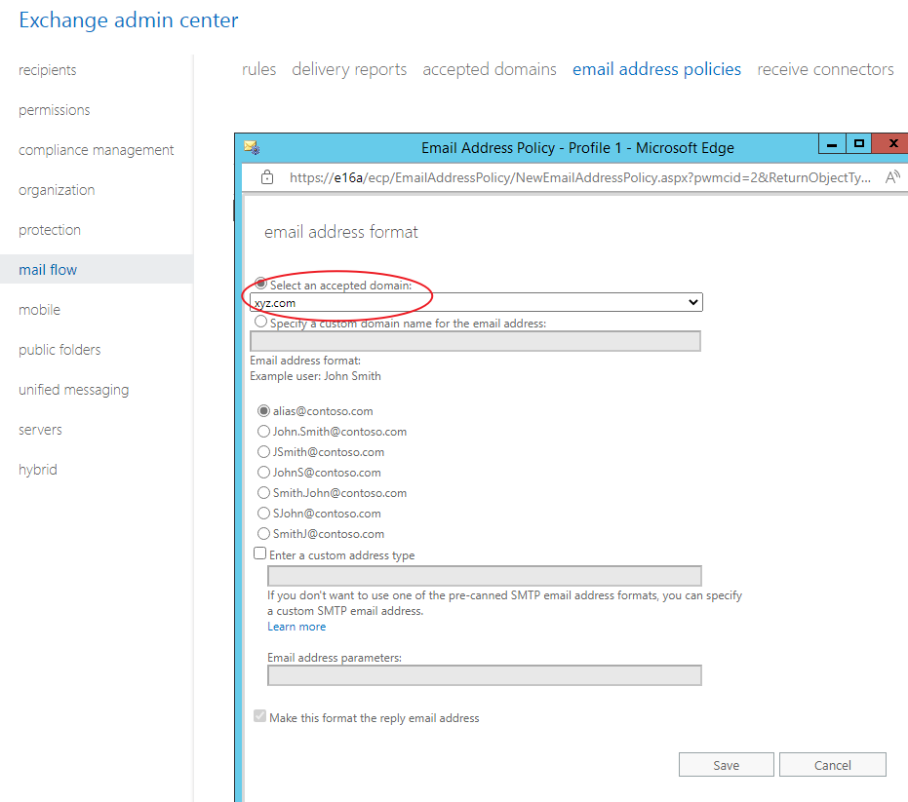Toggle 'Make this format the reply email address'
The width and height of the screenshot is (908, 802).
click(x=260, y=716)
